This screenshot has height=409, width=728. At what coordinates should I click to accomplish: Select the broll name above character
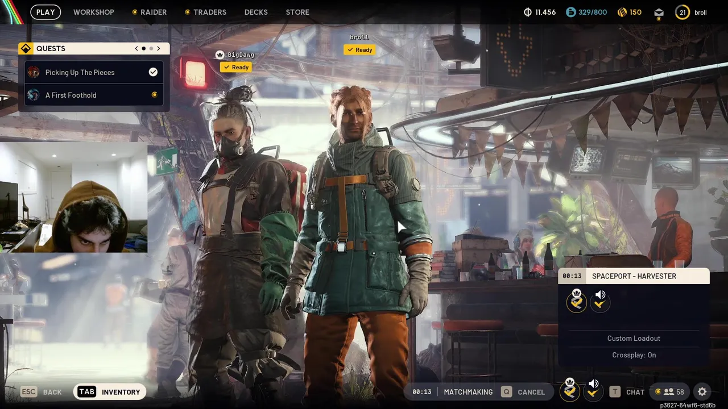click(x=359, y=37)
